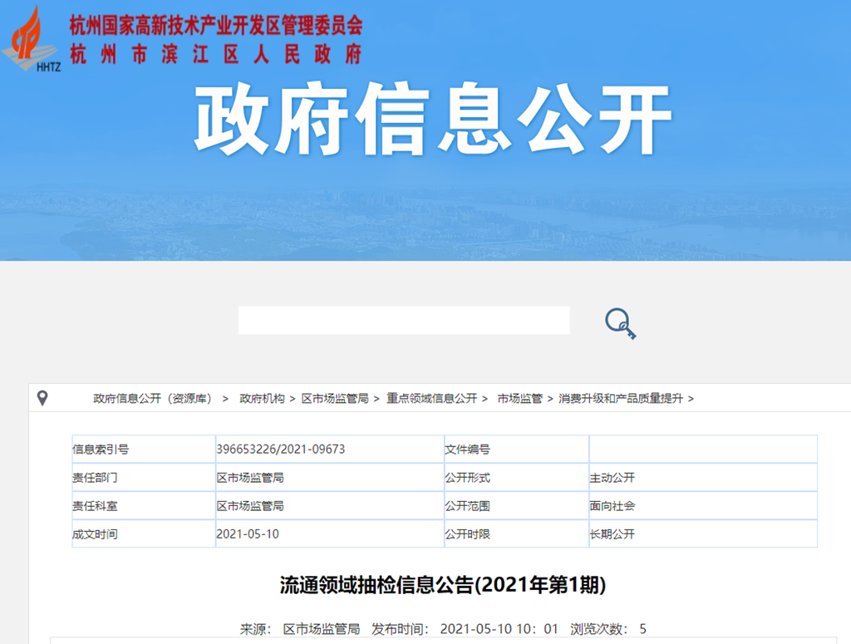Click the 信息索引号 label cell
Image resolution: width=851 pixels, height=644 pixels.
coord(144,450)
